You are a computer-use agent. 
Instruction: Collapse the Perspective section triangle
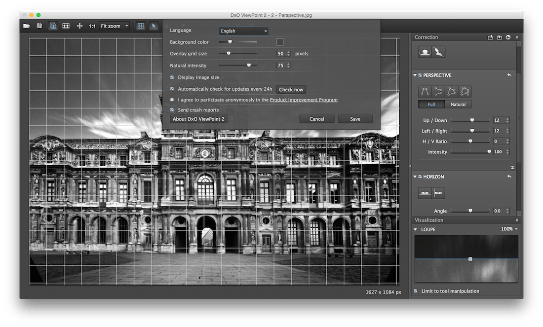(x=415, y=75)
